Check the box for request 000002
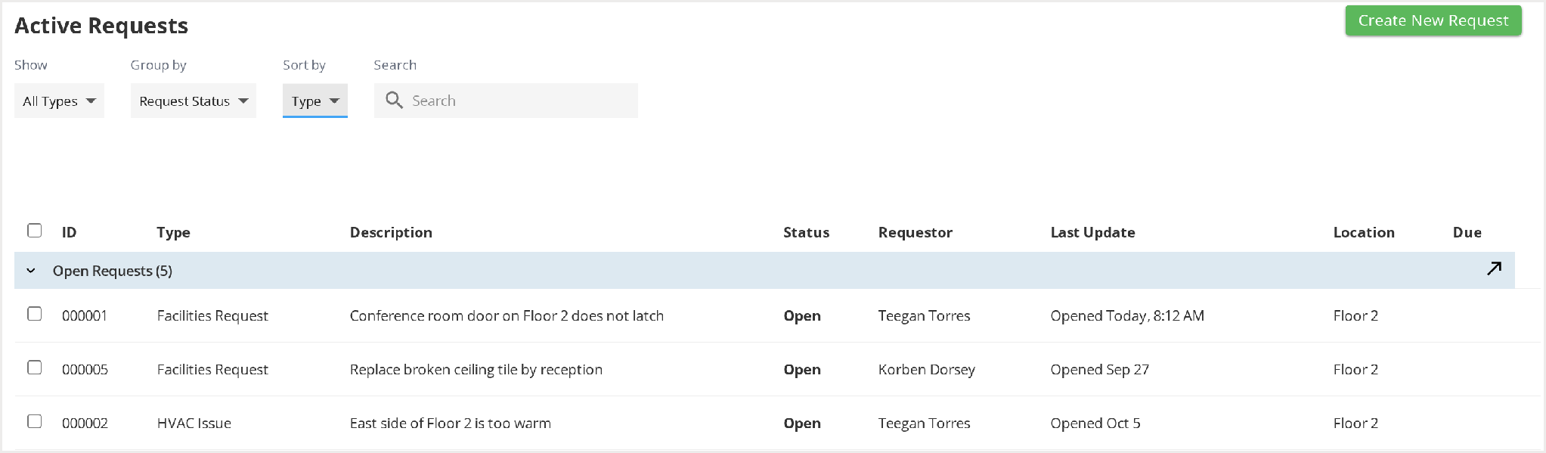This screenshot has height=453, width=1546. point(35,421)
